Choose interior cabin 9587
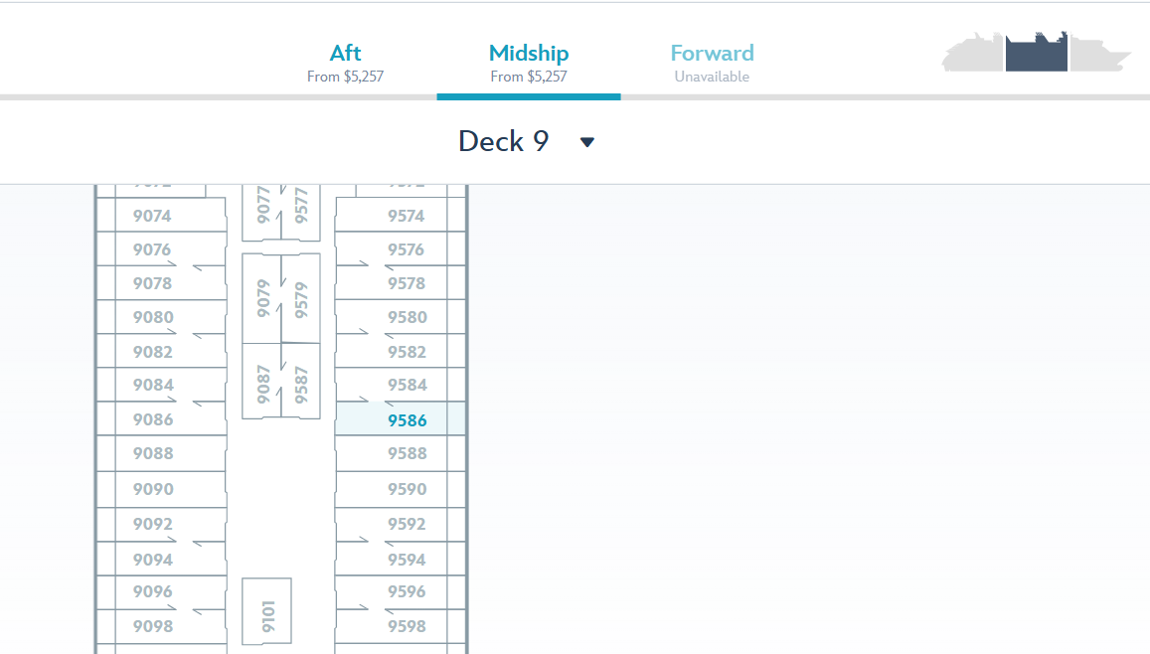Image resolution: width=1150 pixels, height=654 pixels. point(301,383)
